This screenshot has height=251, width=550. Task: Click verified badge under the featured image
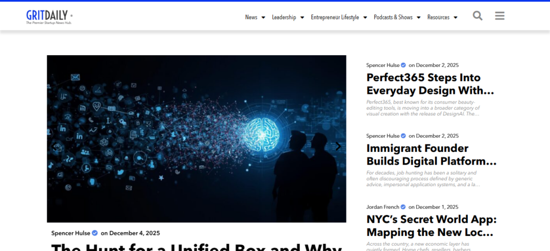[95, 233]
